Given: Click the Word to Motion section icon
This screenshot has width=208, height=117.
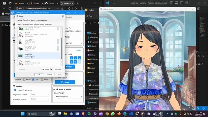Looking at the screenshot, I should pos(56,89).
